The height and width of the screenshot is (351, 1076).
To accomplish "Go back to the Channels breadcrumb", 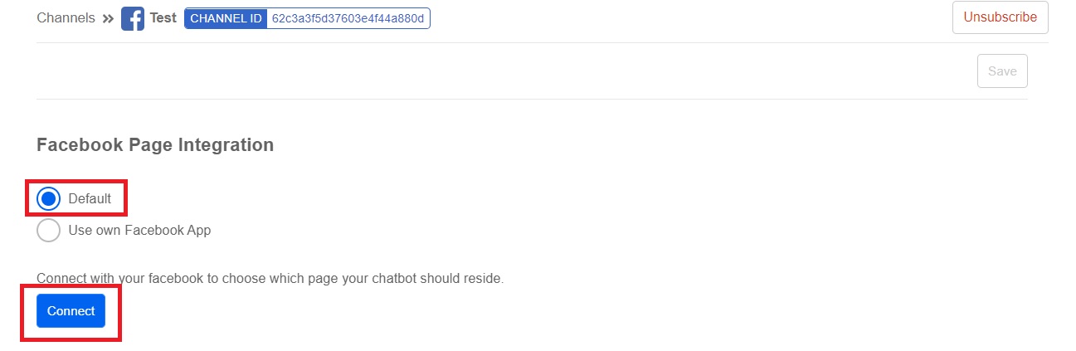I will pyautogui.click(x=66, y=17).
